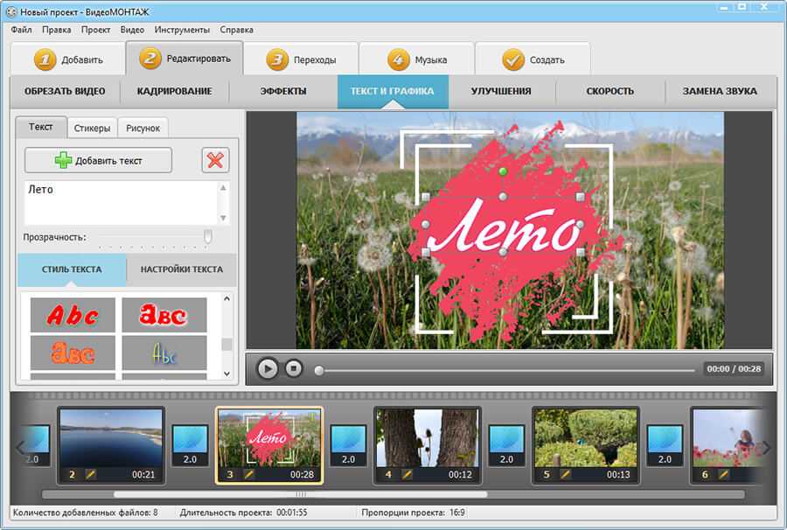Click the transition icon after clip 2

click(189, 445)
